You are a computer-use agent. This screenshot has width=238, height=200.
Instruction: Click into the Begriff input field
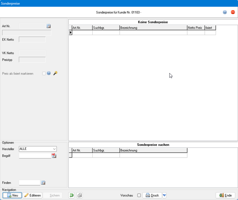point(35,156)
